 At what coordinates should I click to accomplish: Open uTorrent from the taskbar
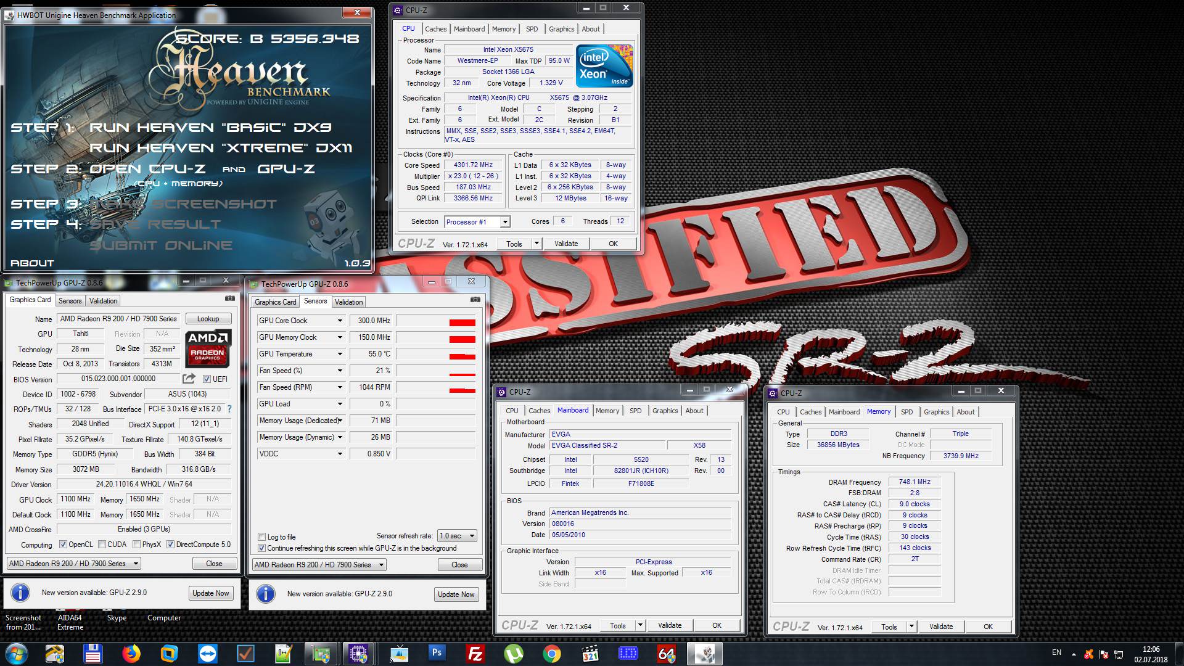(x=513, y=653)
